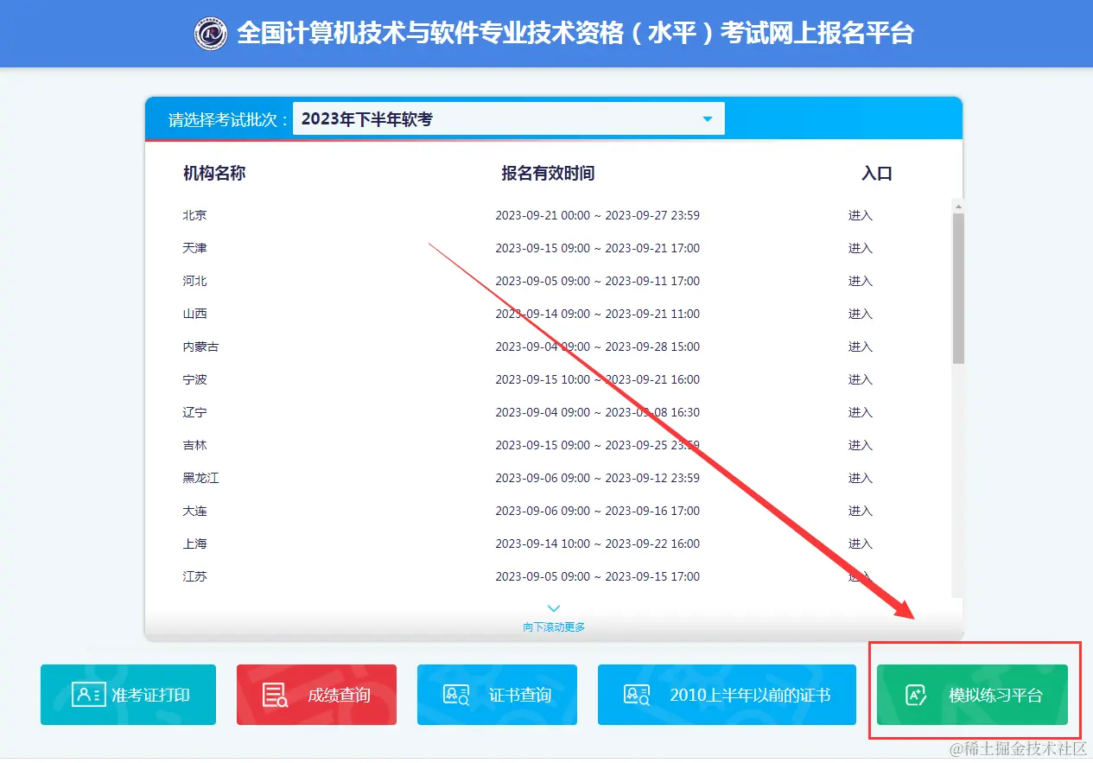Click 进入 for 天津
Image resolution: width=1093 pixels, height=763 pixels.
[861, 248]
